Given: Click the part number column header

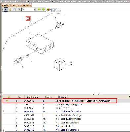Looking at the screenshot, I should [32, 97].
